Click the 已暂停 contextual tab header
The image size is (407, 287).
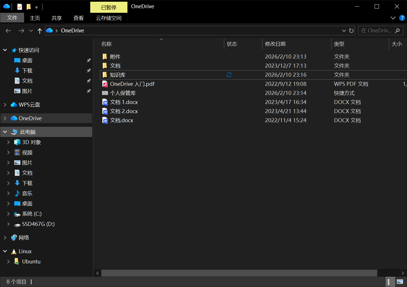click(109, 7)
